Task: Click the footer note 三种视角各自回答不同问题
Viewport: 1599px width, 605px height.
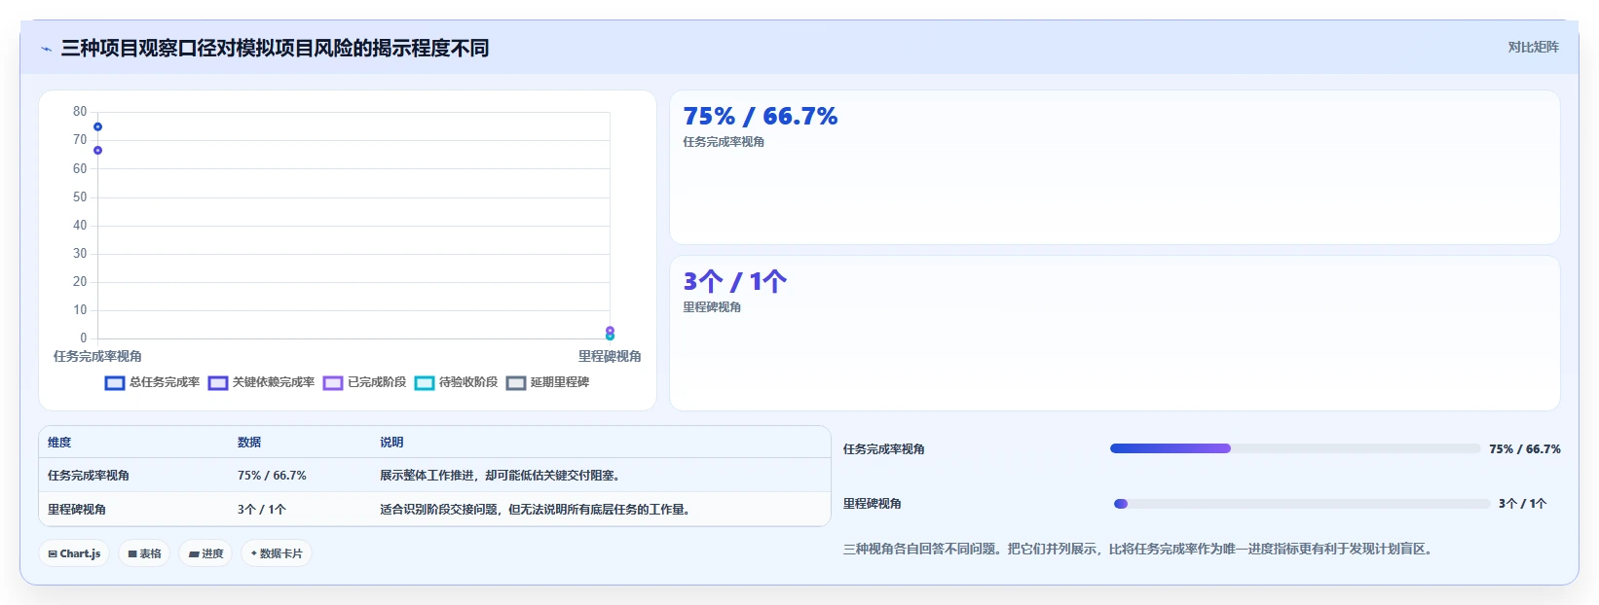Action: pyautogui.click(x=1137, y=549)
